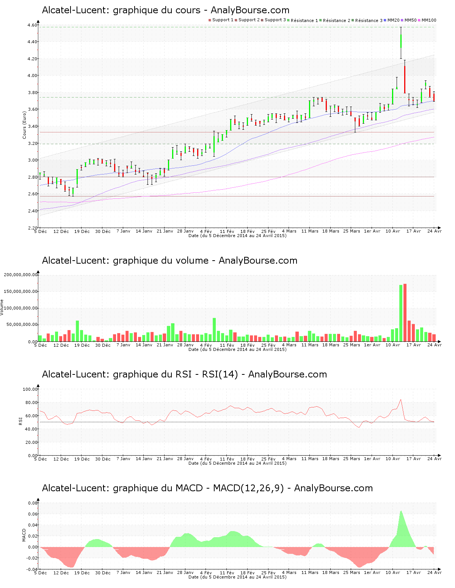Image resolution: width=455 pixels, height=588 pixels.
Task: Click the 4.60 tick on price chart
Action: coord(33,25)
